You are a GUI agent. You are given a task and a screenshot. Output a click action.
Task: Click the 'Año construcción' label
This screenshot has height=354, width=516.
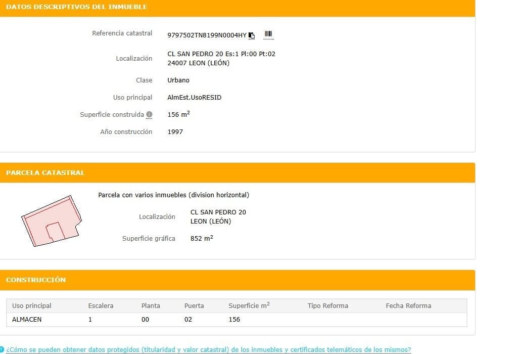(126, 131)
